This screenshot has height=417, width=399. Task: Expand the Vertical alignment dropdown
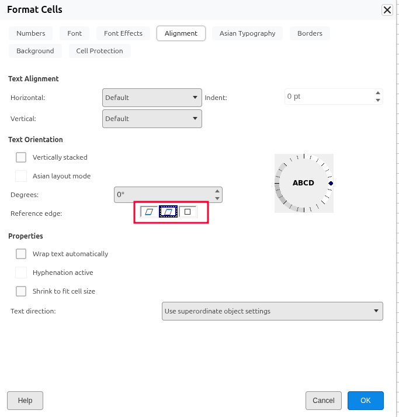[152, 119]
